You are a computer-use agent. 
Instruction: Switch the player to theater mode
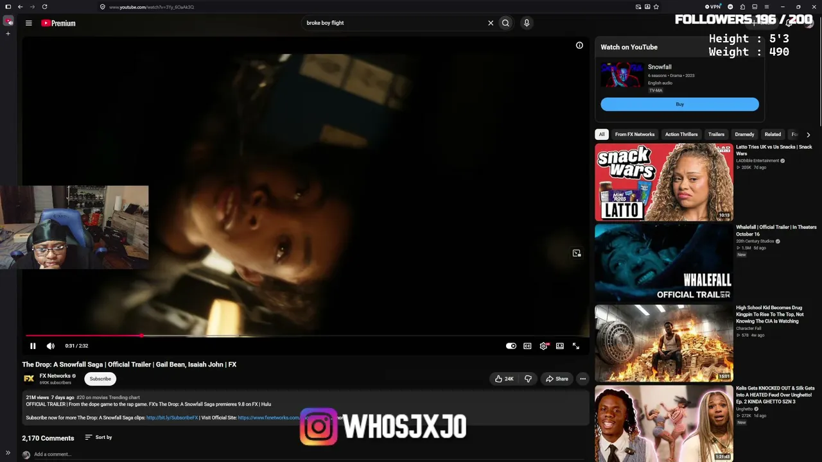(560, 346)
